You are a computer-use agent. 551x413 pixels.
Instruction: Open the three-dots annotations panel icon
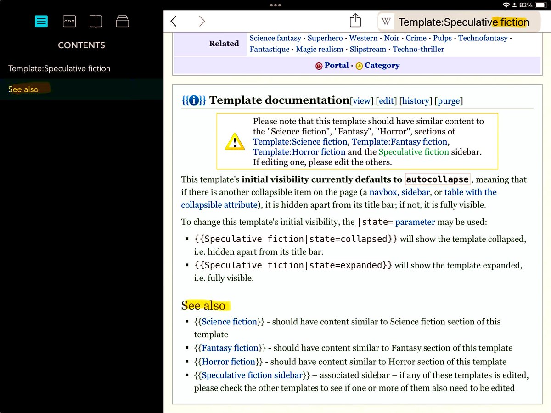coord(69,21)
